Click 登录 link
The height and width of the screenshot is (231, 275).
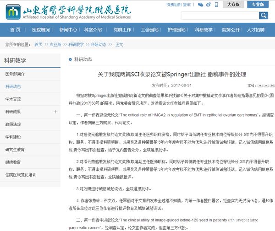pyautogui.click(x=187, y=5)
